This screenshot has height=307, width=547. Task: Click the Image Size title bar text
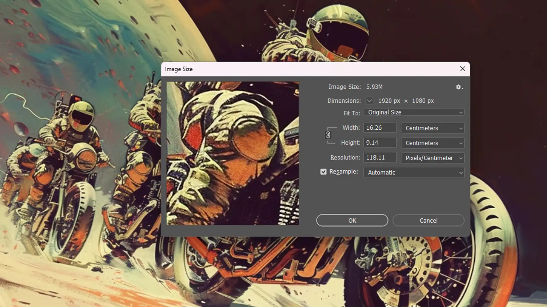coord(179,69)
